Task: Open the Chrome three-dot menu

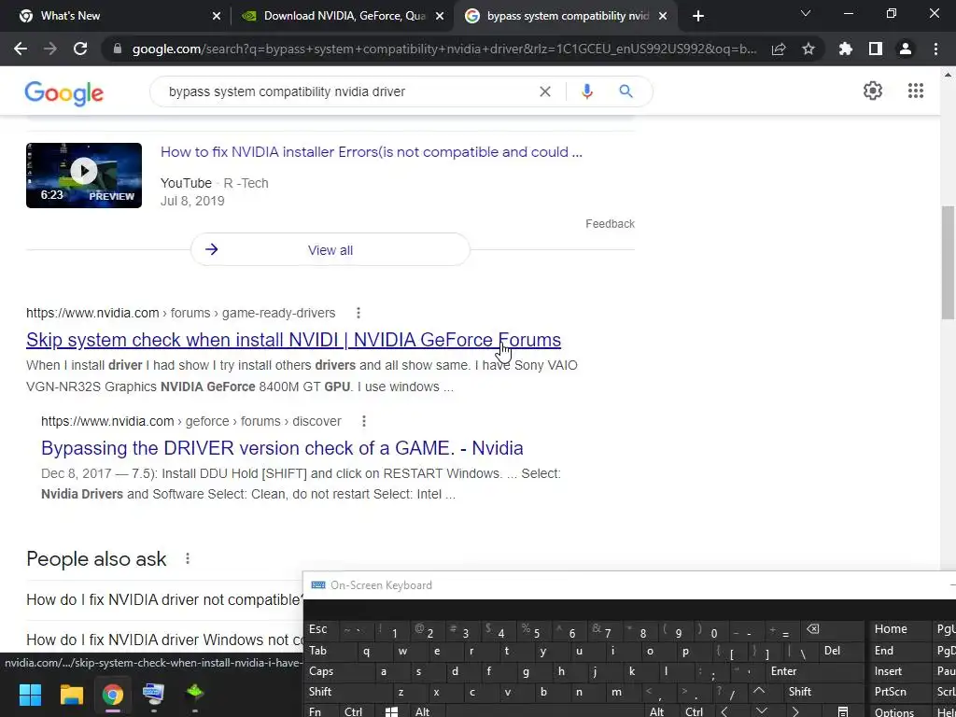Action: coord(935,49)
